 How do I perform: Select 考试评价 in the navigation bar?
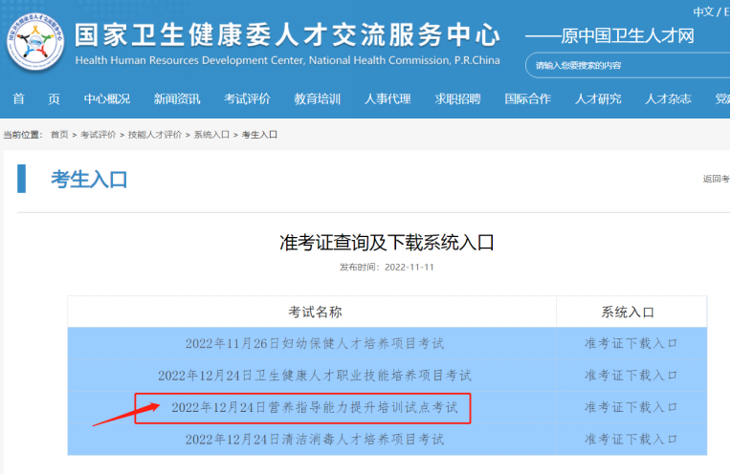coord(247,99)
